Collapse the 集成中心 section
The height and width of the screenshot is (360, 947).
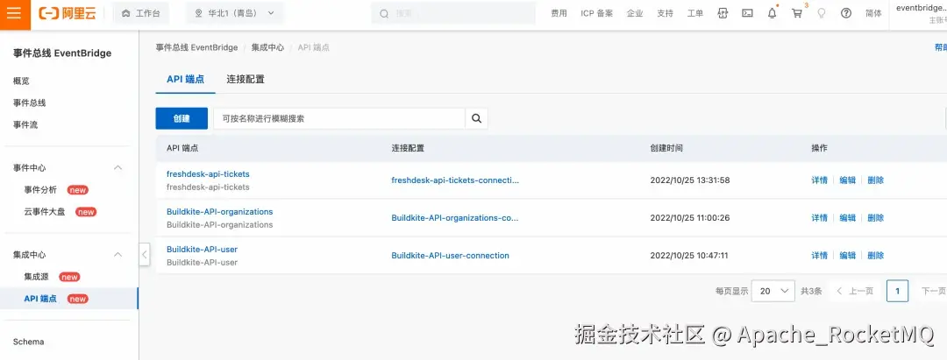click(118, 255)
